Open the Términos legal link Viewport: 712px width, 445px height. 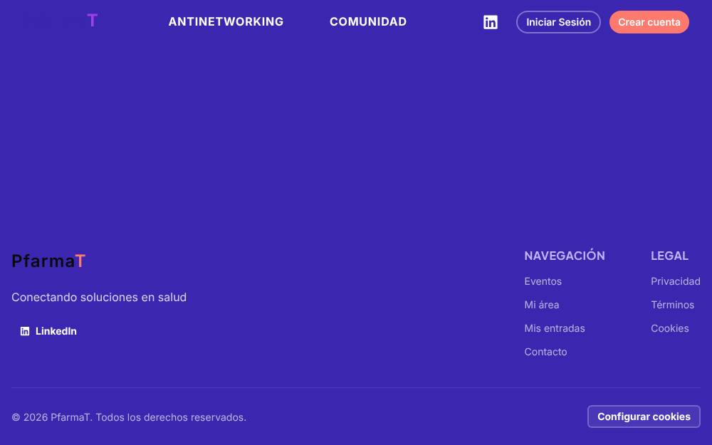point(672,305)
